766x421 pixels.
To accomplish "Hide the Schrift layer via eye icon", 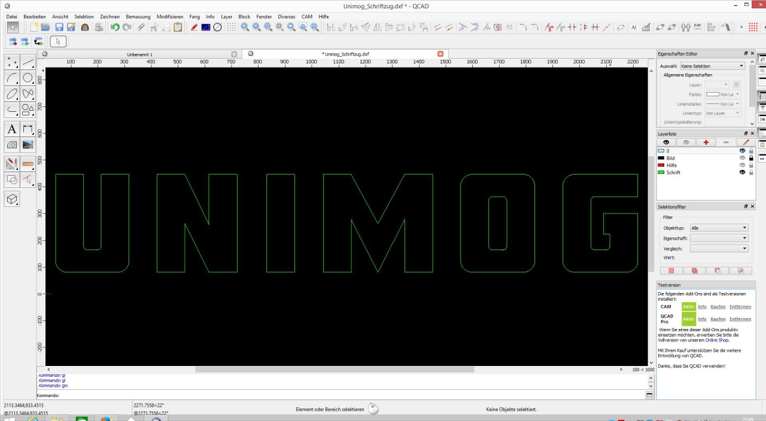I will tap(743, 172).
